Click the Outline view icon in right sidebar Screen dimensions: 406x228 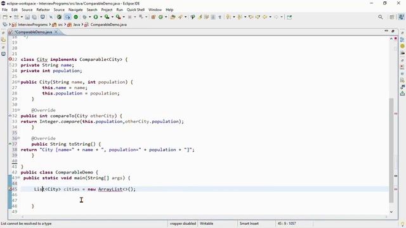pos(402,40)
